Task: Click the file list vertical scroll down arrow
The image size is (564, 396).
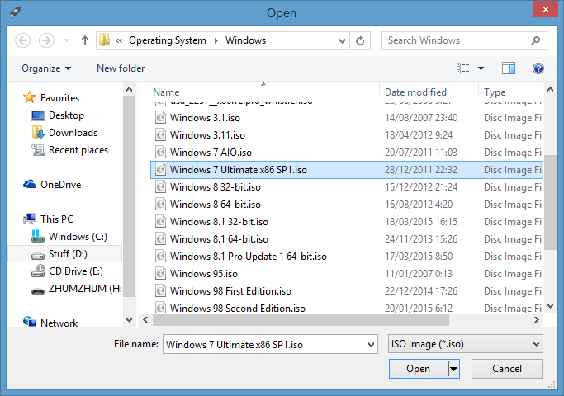Action: [550, 306]
